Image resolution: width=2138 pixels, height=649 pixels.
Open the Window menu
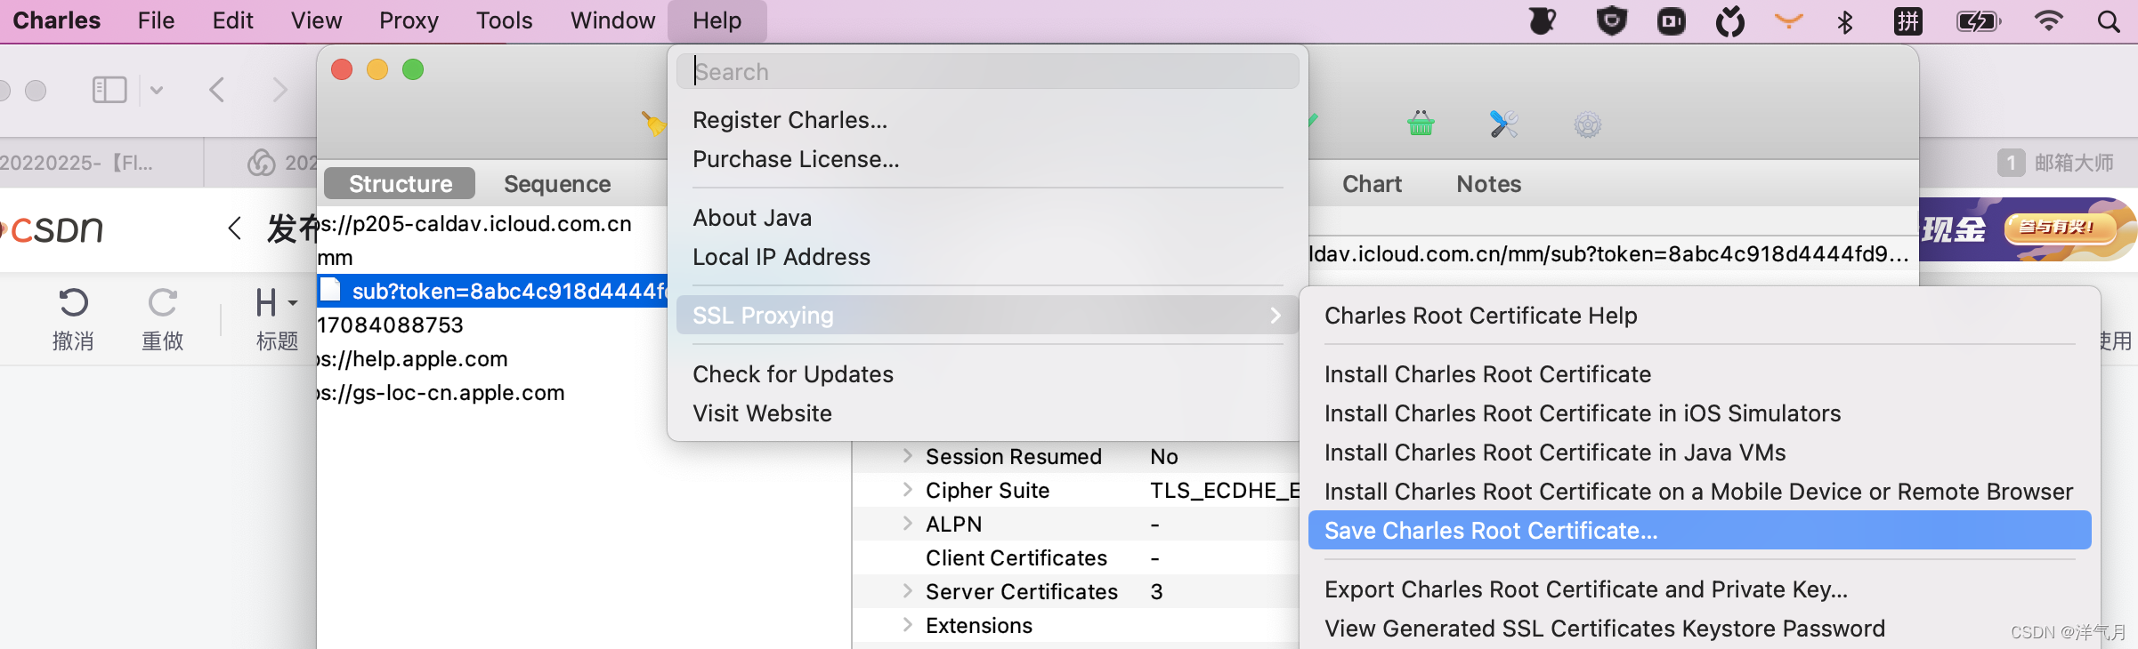(x=612, y=20)
